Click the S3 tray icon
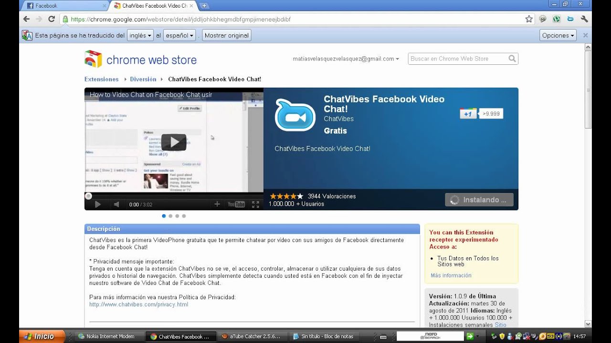The width and height of the screenshot is (611, 343). click(x=550, y=336)
